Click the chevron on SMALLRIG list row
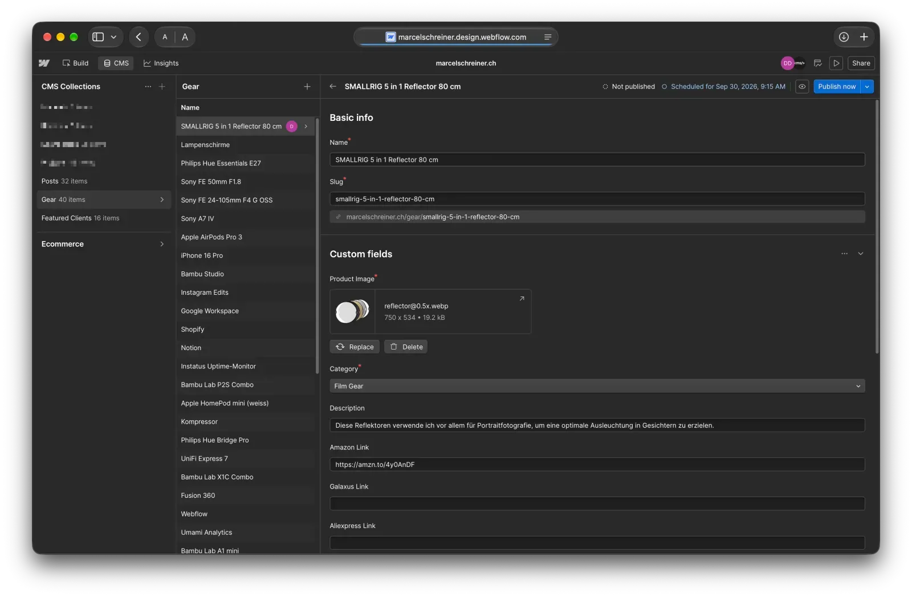The height and width of the screenshot is (597, 912). pos(306,127)
